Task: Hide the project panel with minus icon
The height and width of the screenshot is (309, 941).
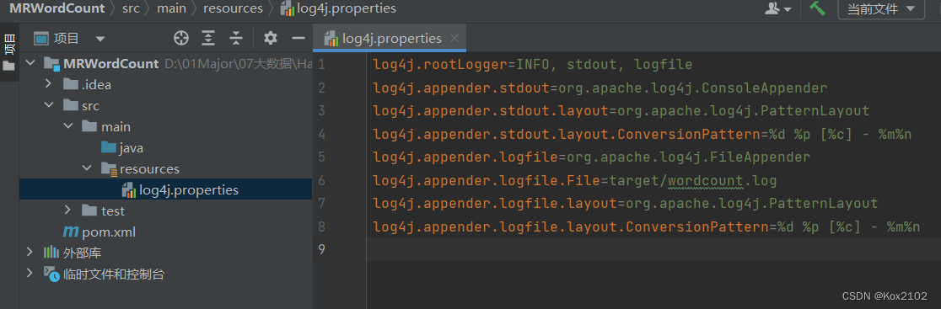Action: tap(298, 39)
